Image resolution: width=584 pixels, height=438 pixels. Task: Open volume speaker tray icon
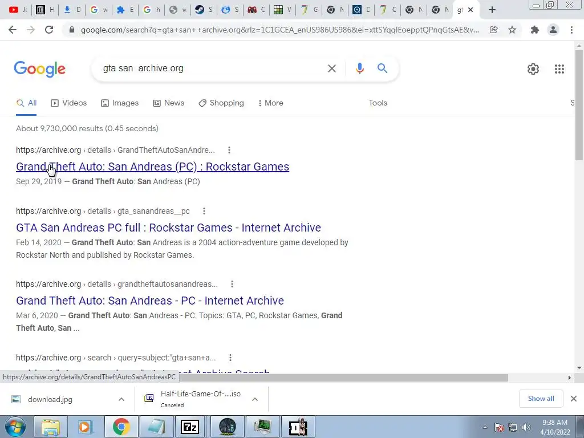526,427
